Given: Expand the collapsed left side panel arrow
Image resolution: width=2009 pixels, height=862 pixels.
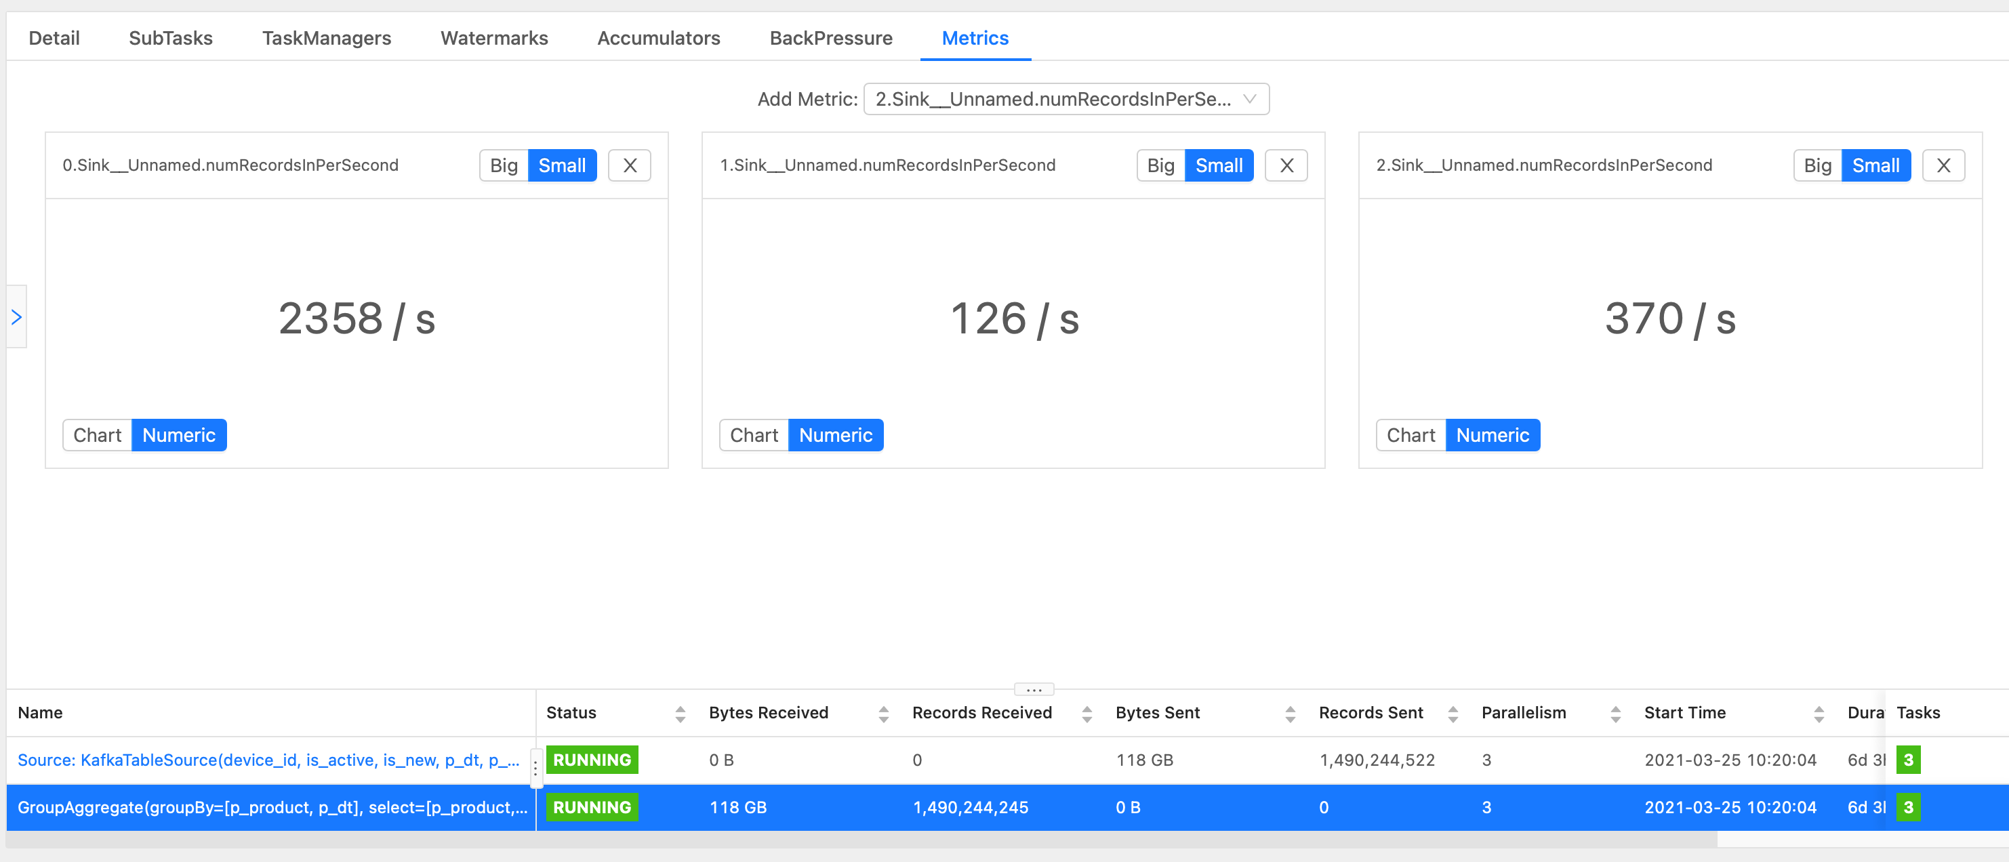Looking at the screenshot, I should point(16,316).
